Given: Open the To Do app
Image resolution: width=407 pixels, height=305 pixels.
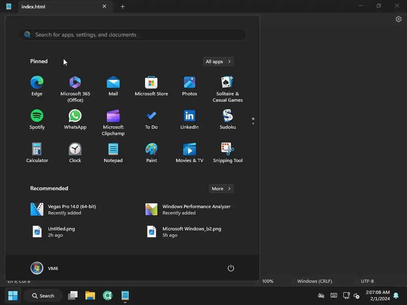Looking at the screenshot, I should click(151, 120).
